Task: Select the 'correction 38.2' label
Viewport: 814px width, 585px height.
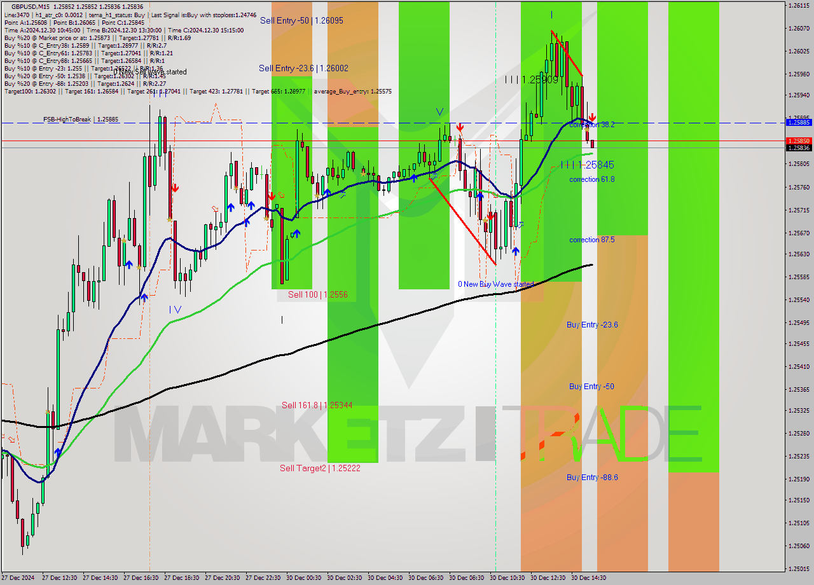Action: (x=592, y=125)
